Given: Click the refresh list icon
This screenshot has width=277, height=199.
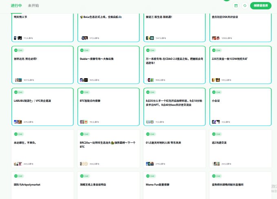Looking at the screenshot, I should click(x=245, y=6).
